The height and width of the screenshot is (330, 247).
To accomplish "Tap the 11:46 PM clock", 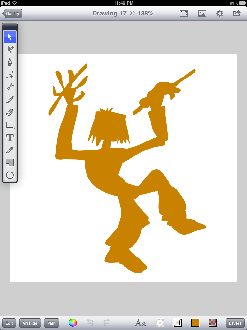I will coord(123,3).
